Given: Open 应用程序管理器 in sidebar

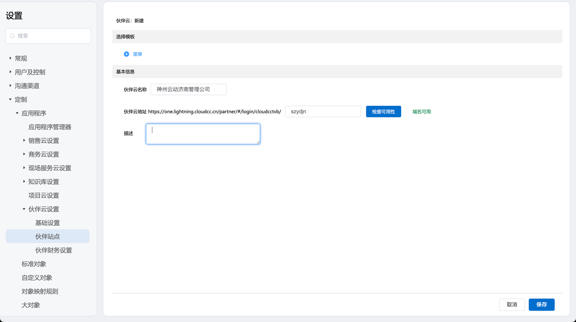Looking at the screenshot, I should pyautogui.click(x=50, y=127).
